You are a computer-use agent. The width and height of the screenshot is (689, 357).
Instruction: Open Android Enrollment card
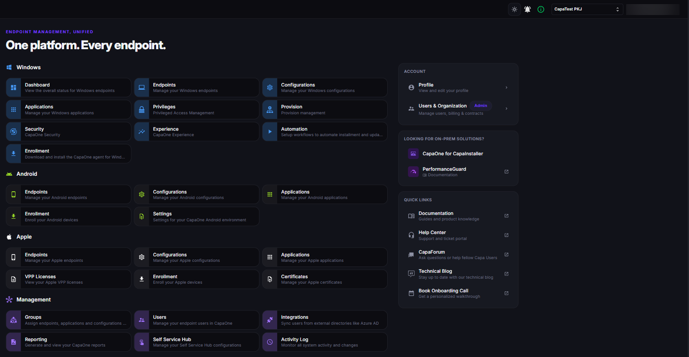(x=69, y=216)
